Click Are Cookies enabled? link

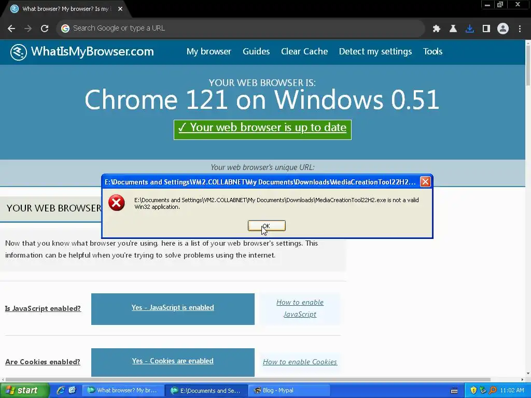point(43,362)
